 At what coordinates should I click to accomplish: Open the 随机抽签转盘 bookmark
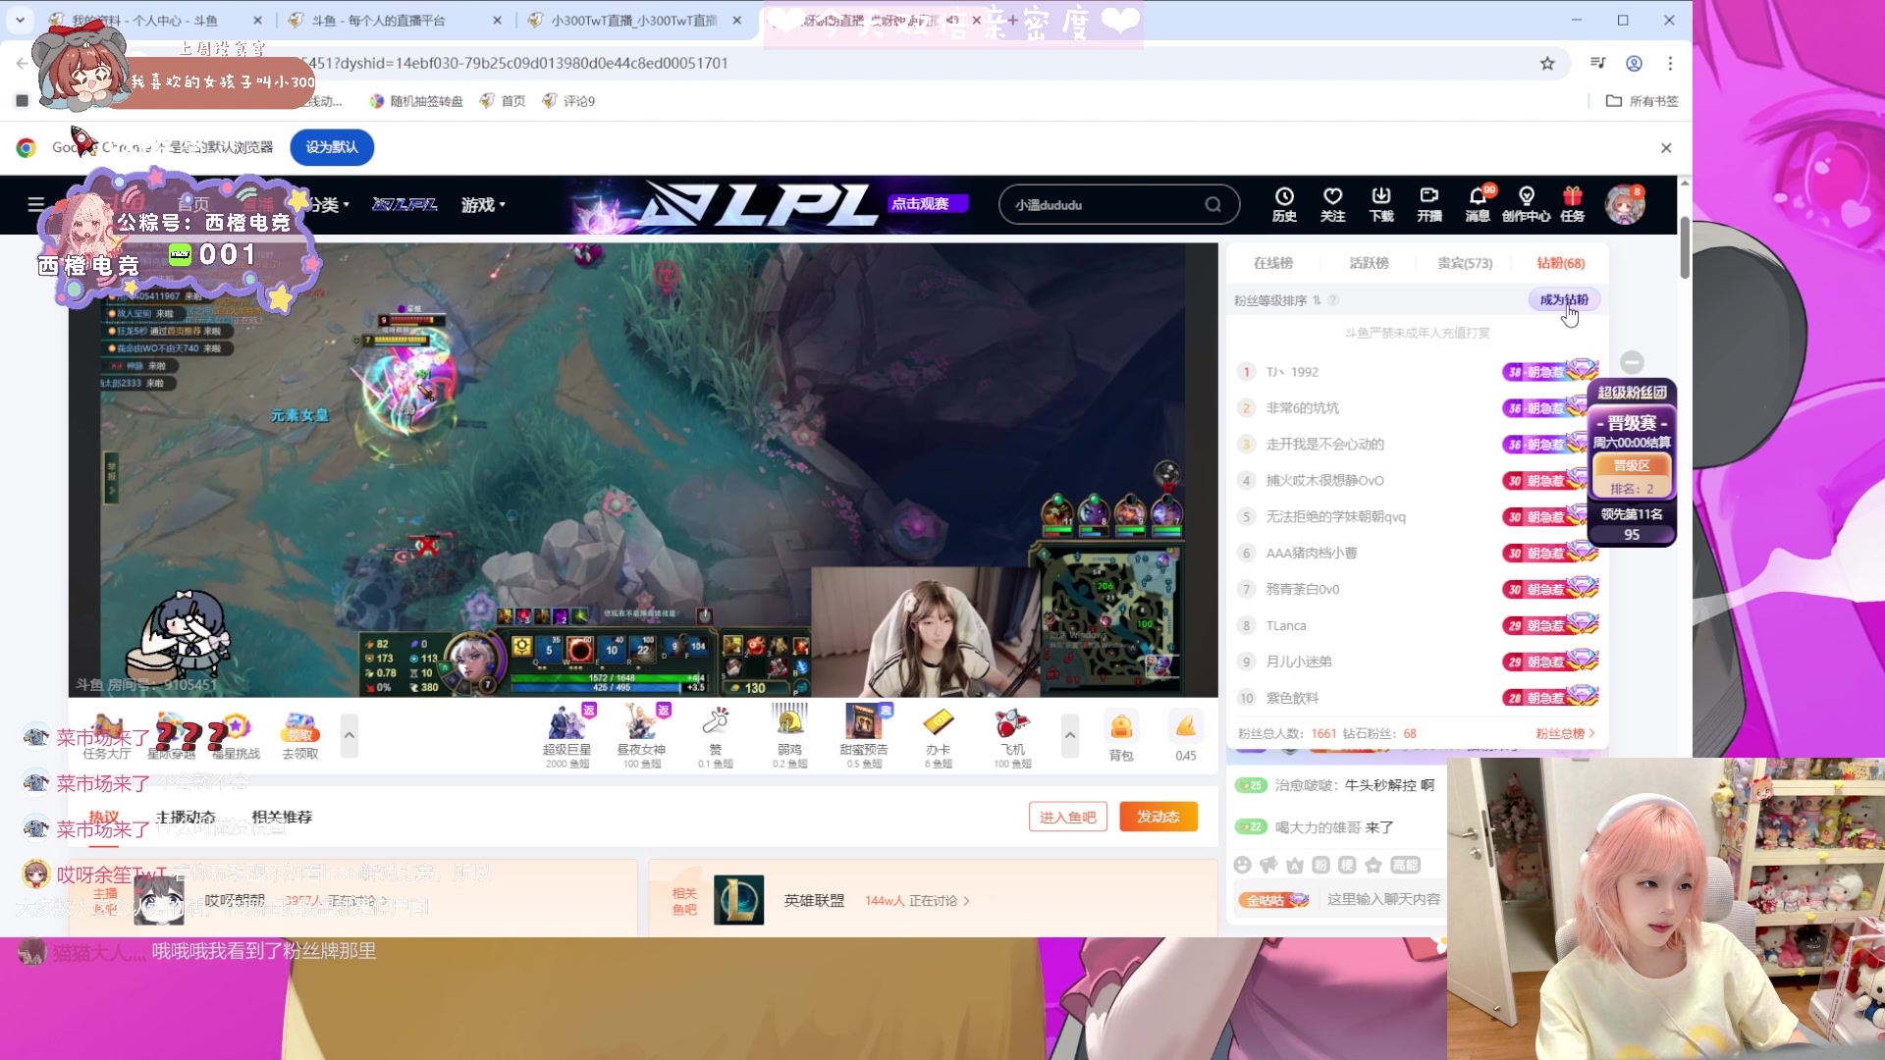(416, 101)
